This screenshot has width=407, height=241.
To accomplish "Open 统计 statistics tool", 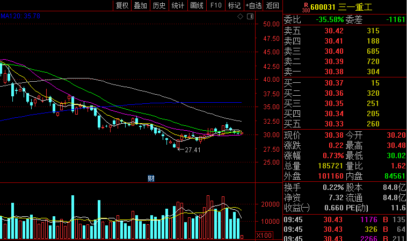I will [x=178, y=5].
